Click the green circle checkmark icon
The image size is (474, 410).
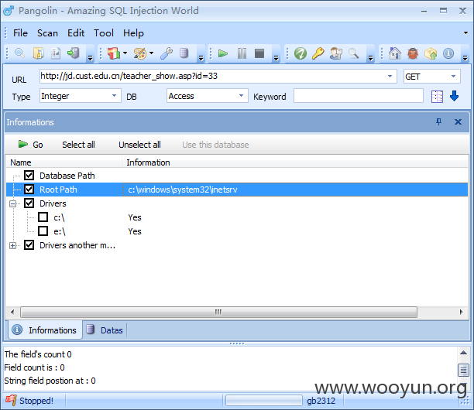click(x=301, y=53)
